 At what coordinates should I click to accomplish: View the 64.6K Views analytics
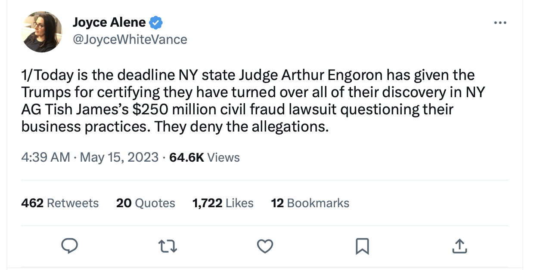tap(205, 157)
